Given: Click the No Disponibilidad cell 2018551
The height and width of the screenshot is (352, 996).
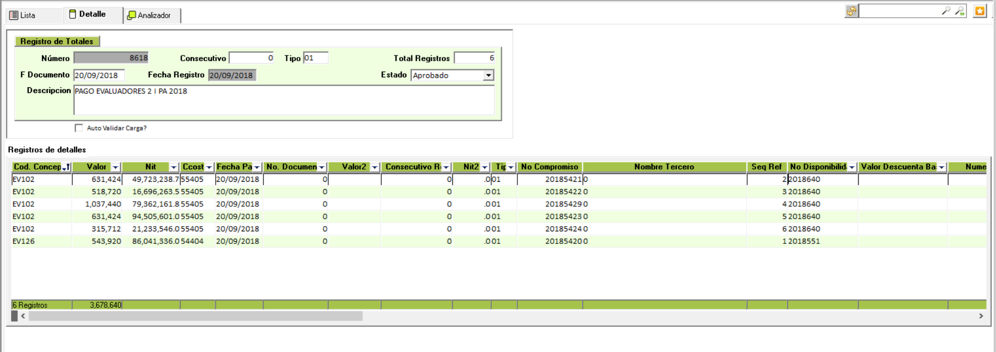Looking at the screenshot, I should pyautogui.click(x=823, y=241).
